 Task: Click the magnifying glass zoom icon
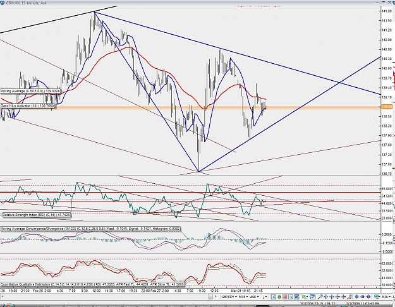[x=320, y=297]
